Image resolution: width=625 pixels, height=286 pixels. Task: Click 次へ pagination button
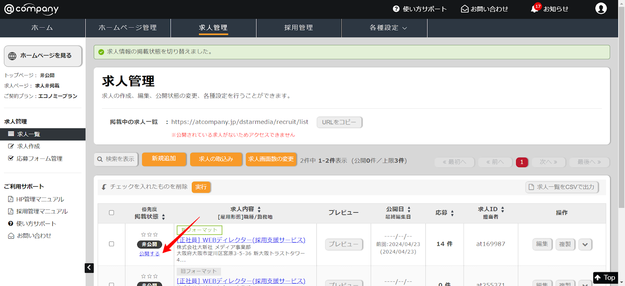tap(548, 162)
